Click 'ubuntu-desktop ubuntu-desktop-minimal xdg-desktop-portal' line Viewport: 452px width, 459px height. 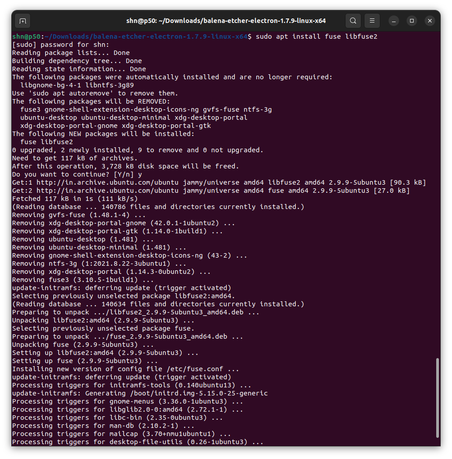pyautogui.click(x=134, y=118)
